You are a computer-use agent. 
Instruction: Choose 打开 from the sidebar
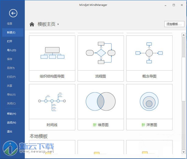click(x=9, y=41)
